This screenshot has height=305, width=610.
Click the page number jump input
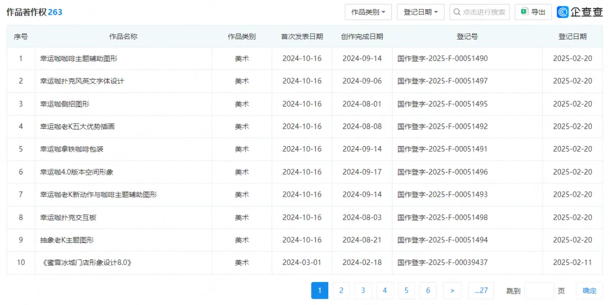pos(539,290)
